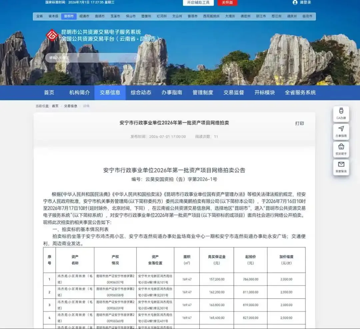Click the 首页 breadcrumb link
Screen dimensions: 360x329
[55, 106]
